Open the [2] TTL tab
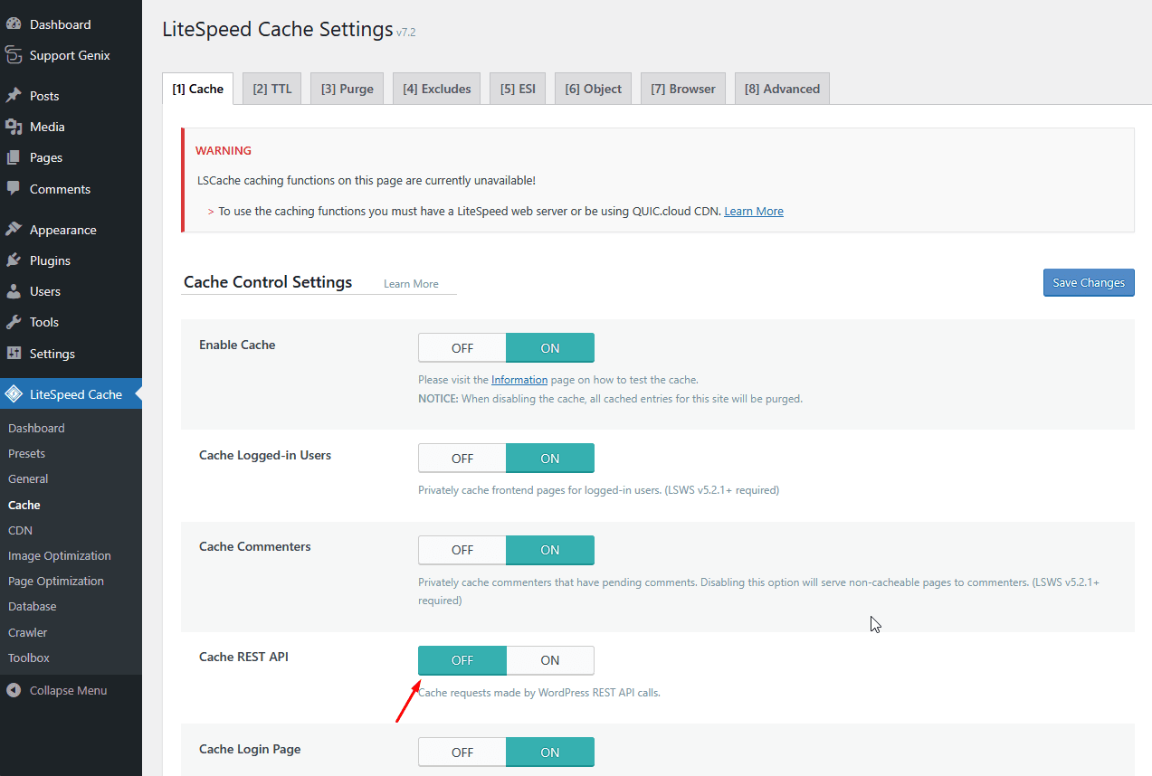The height and width of the screenshot is (776, 1152). (x=272, y=89)
